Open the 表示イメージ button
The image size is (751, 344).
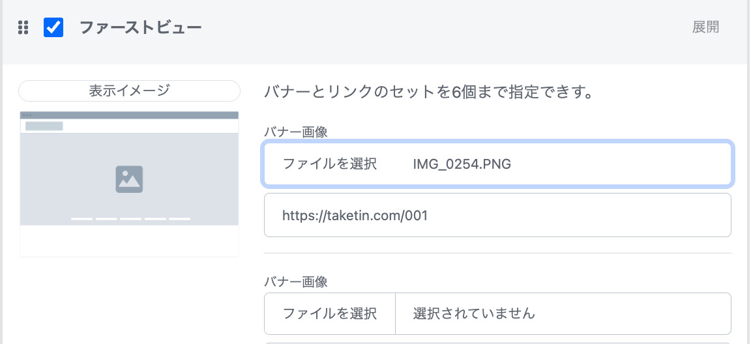(129, 91)
